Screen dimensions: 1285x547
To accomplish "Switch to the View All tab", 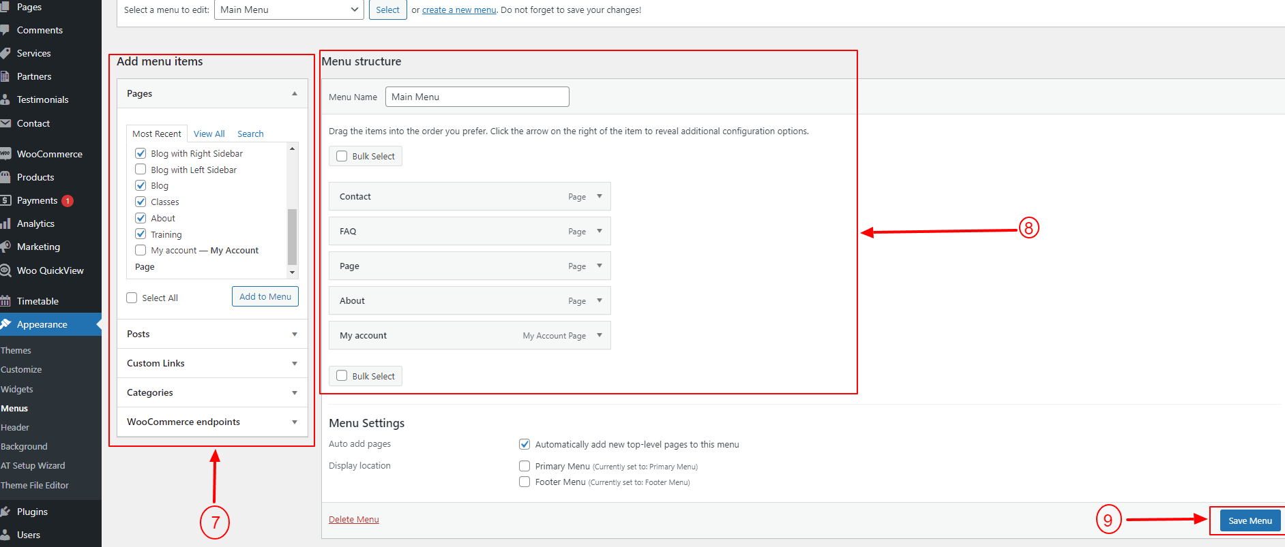I will 209,134.
